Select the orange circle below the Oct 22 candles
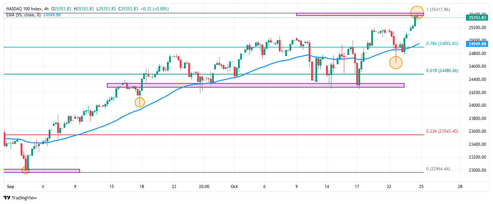The image size is (493, 204). point(396,63)
